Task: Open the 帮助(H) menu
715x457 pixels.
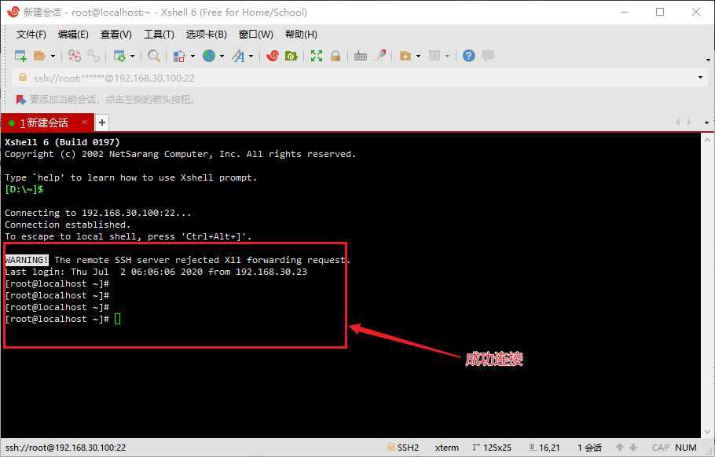Action: (x=301, y=35)
